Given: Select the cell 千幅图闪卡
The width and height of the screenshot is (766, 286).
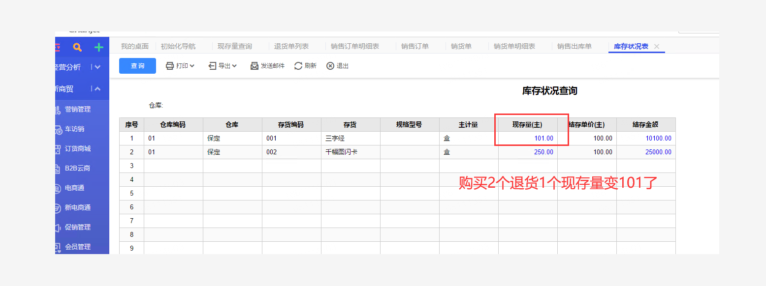Looking at the screenshot, I should (351, 152).
